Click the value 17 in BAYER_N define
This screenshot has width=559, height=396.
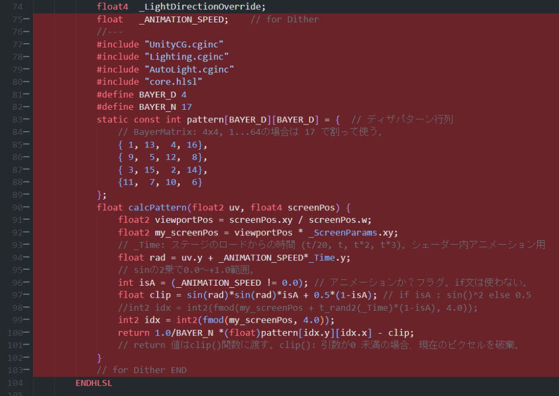click(x=186, y=107)
